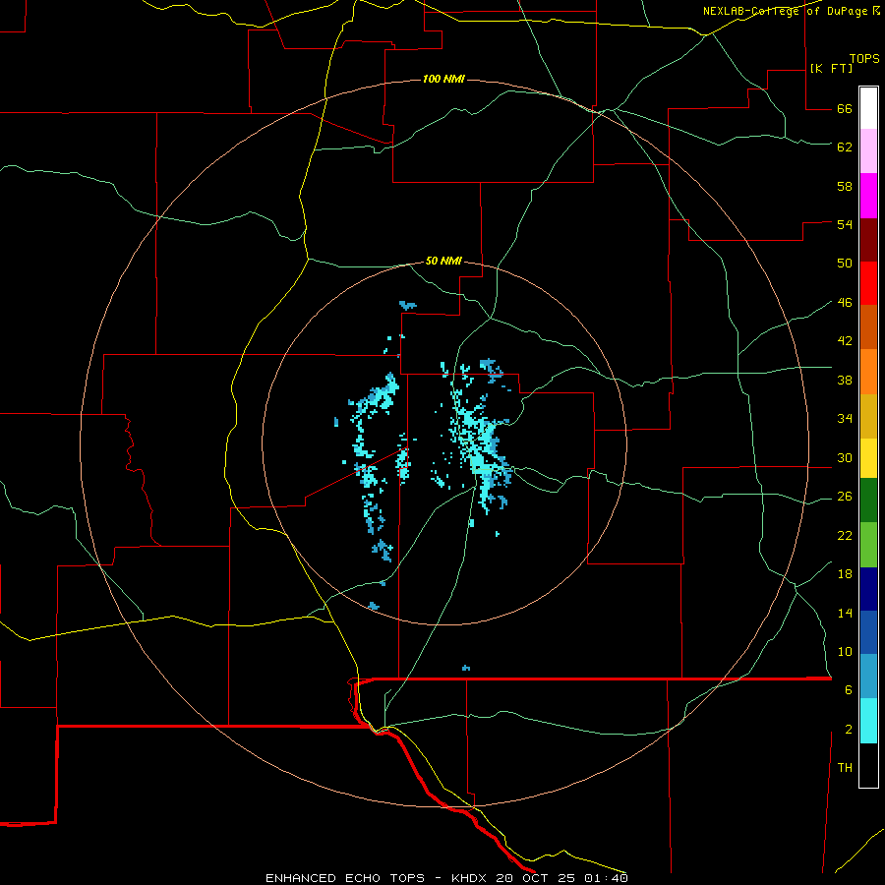Click the '14' legend value

pyautogui.click(x=845, y=613)
